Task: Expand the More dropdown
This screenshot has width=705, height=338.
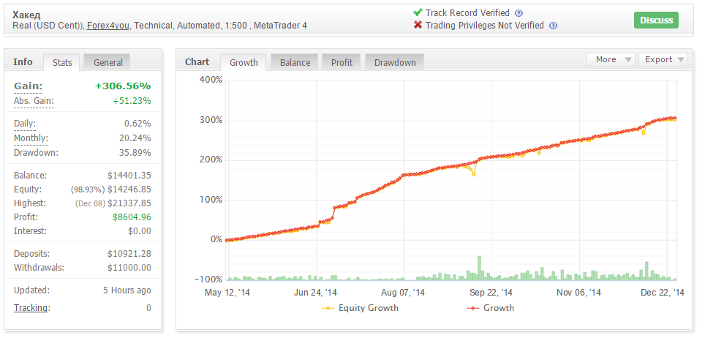Action: (610, 59)
